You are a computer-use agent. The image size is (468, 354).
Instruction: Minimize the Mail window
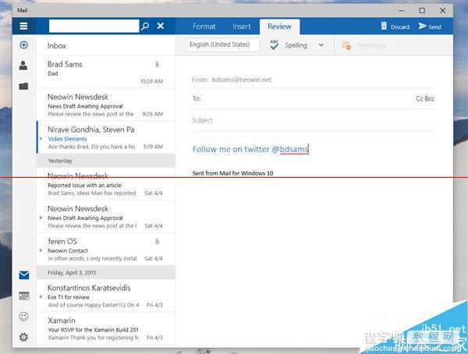click(x=402, y=10)
